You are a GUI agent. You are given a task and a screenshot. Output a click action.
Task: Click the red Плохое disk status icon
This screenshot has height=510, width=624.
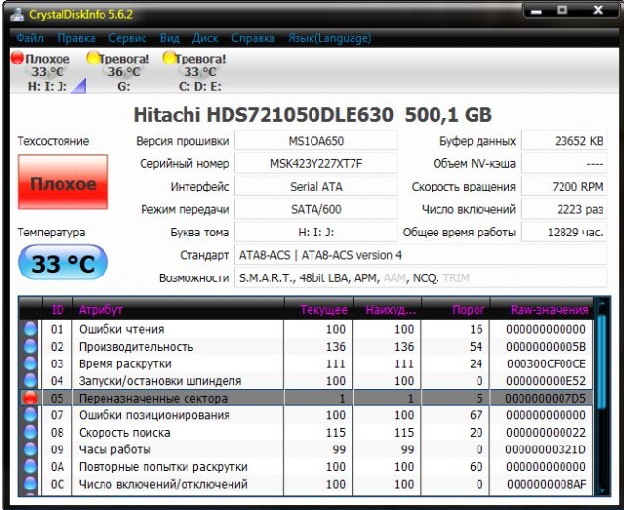coord(17,59)
